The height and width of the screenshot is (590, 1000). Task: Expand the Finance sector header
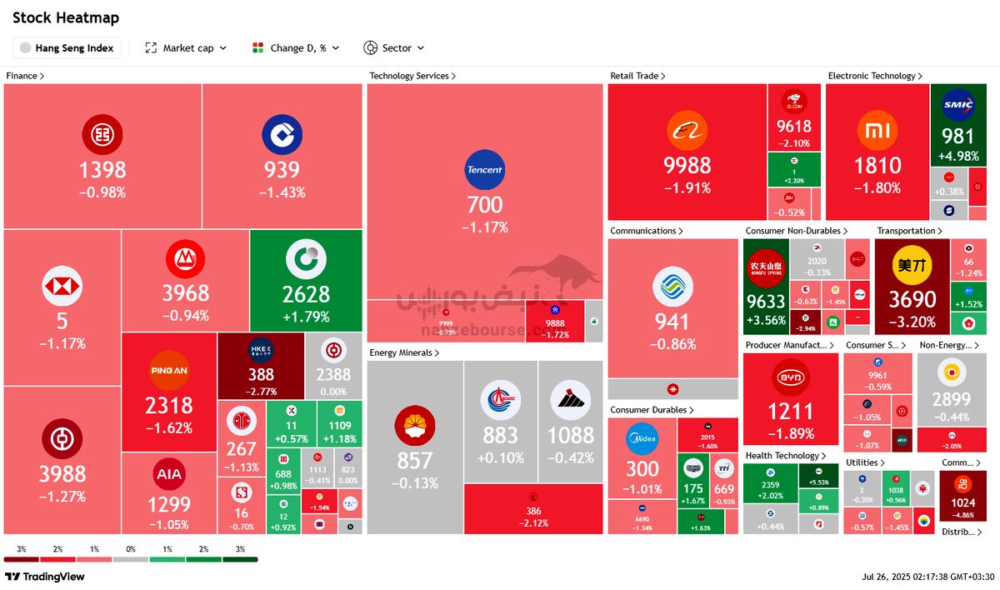click(x=25, y=76)
